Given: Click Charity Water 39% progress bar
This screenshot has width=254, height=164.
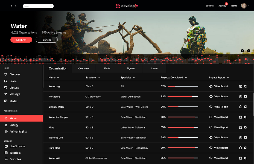Looking at the screenshot, I should pos(183,107).
